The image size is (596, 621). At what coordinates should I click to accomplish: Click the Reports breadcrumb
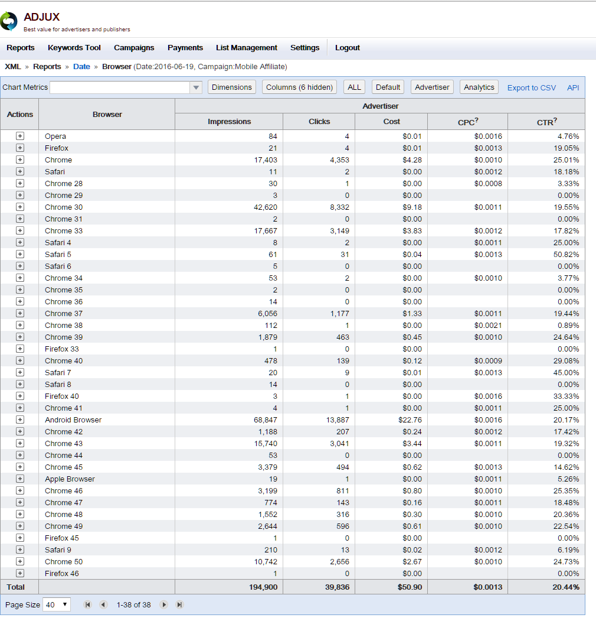47,67
